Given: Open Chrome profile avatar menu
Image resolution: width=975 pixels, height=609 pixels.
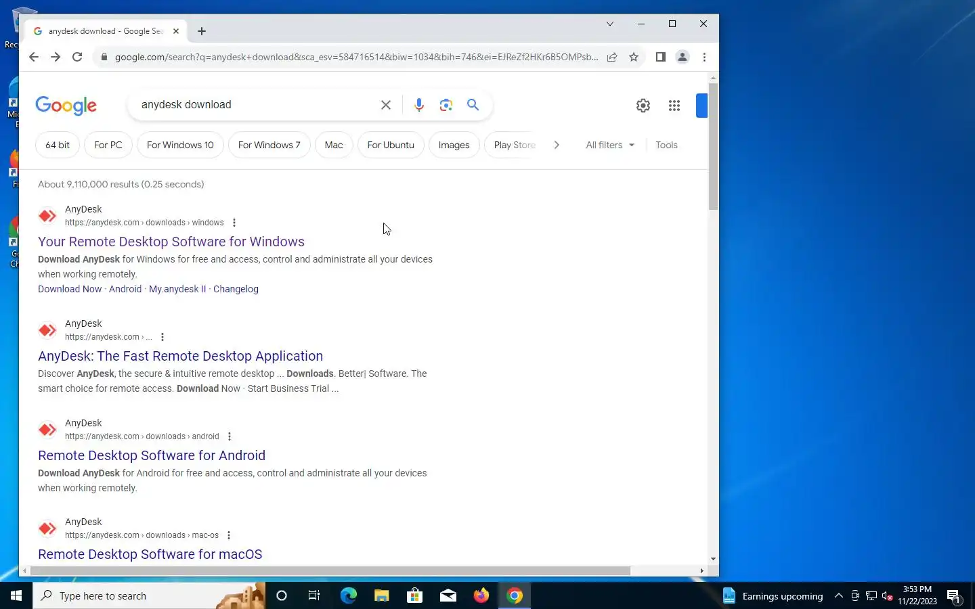Looking at the screenshot, I should tap(682, 57).
